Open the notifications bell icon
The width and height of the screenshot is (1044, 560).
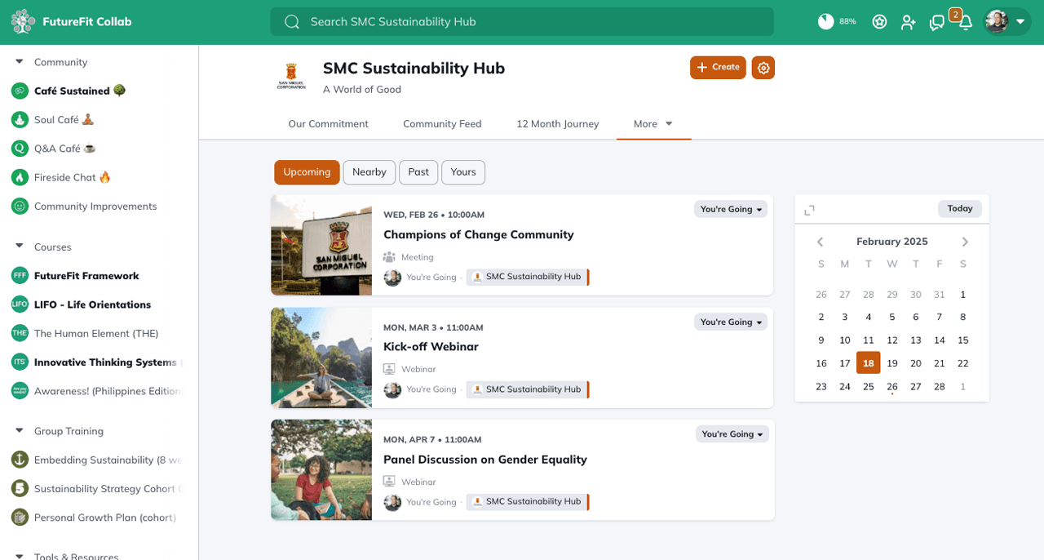966,23
